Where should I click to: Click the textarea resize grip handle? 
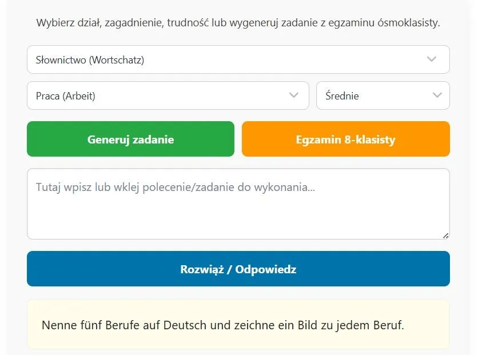(x=445, y=235)
